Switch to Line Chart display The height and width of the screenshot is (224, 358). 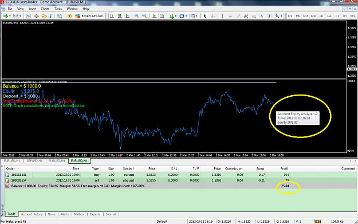(x=128, y=16)
